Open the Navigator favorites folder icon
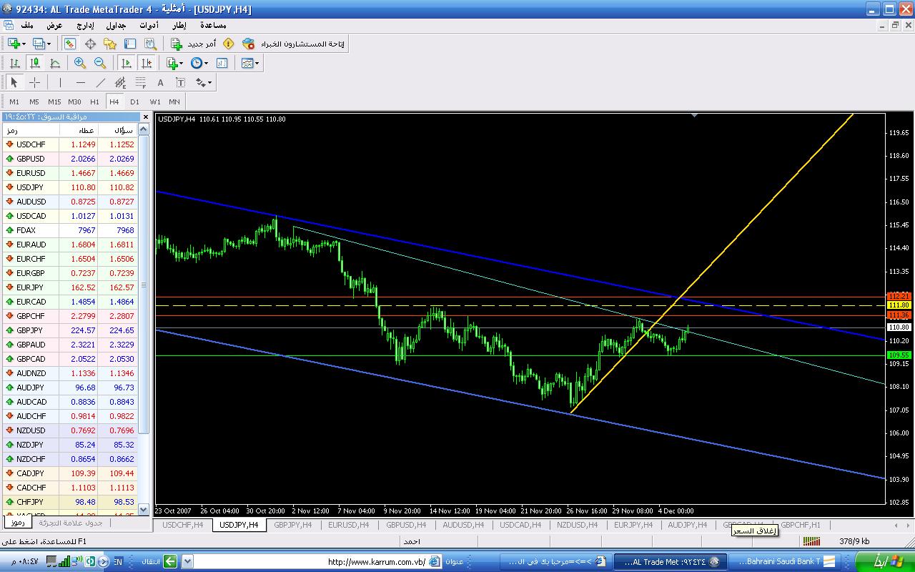Image resolution: width=915 pixels, height=572 pixels. click(110, 44)
